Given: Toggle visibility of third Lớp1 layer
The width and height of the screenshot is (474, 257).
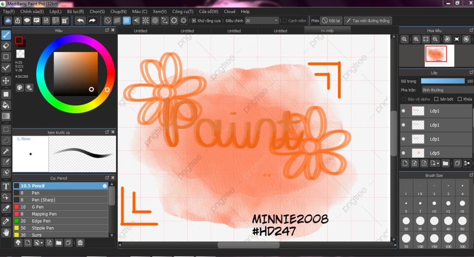Looking at the screenshot, I should tap(403, 139).
